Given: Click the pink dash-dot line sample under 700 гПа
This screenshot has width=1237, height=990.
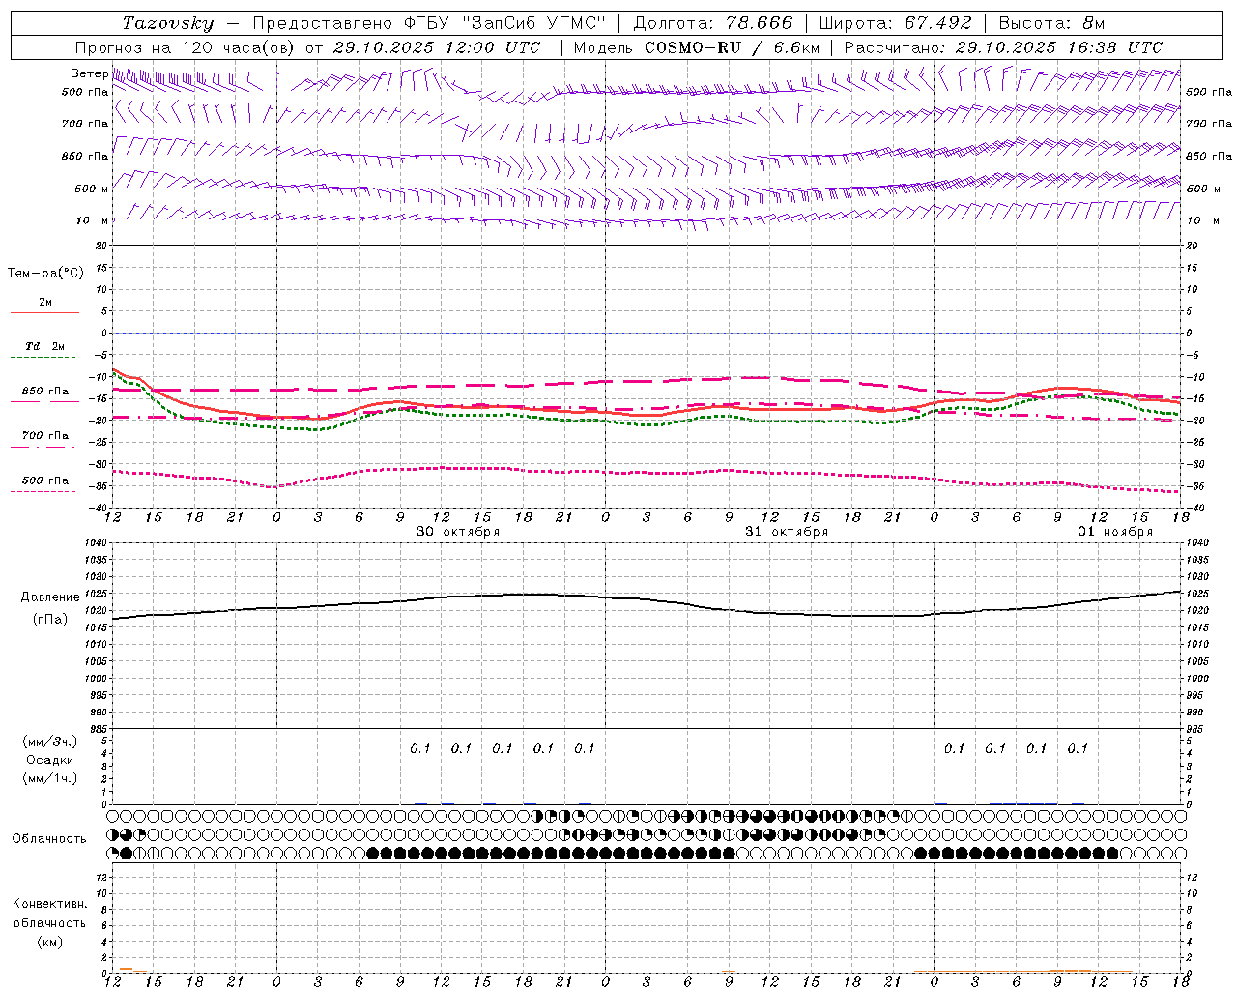Looking at the screenshot, I should coord(43,447).
